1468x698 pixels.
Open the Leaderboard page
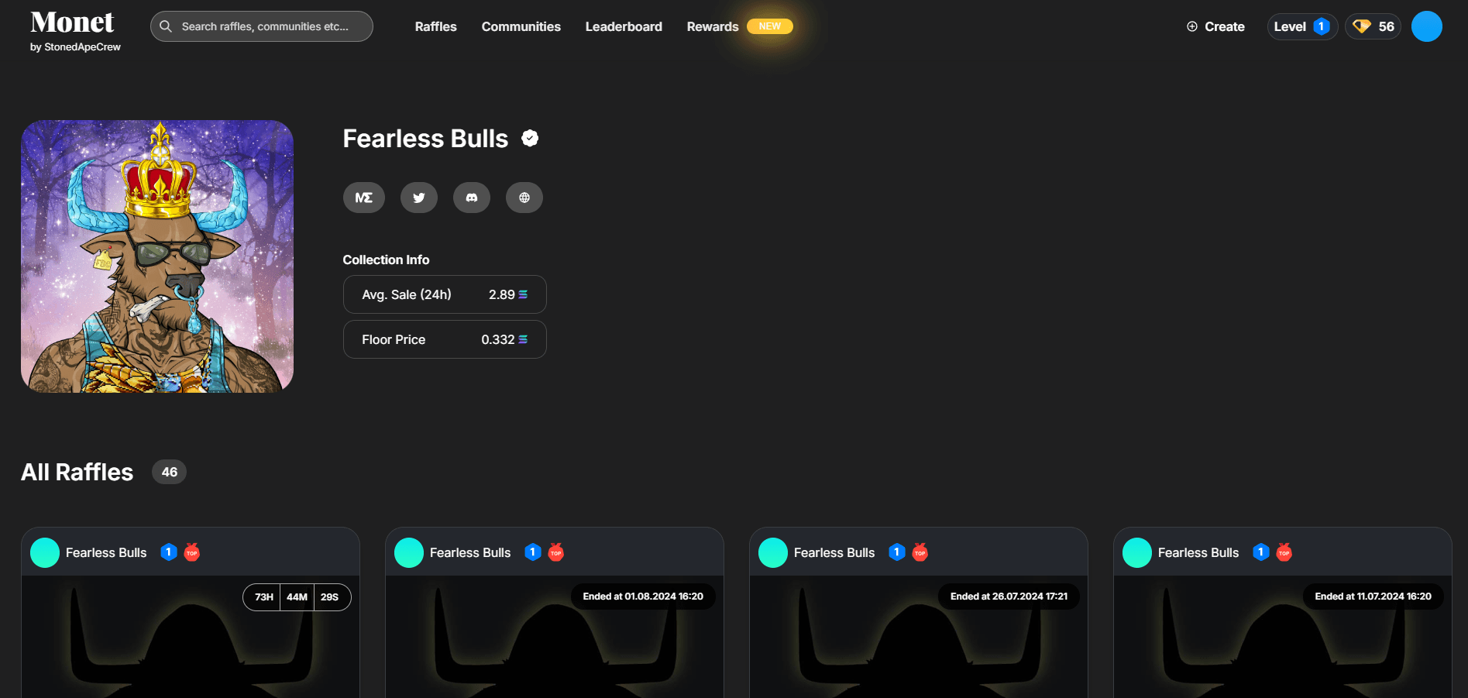624,26
